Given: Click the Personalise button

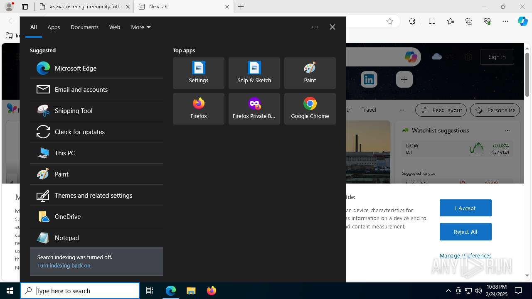Looking at the screenshot, I should click(495, 110).
